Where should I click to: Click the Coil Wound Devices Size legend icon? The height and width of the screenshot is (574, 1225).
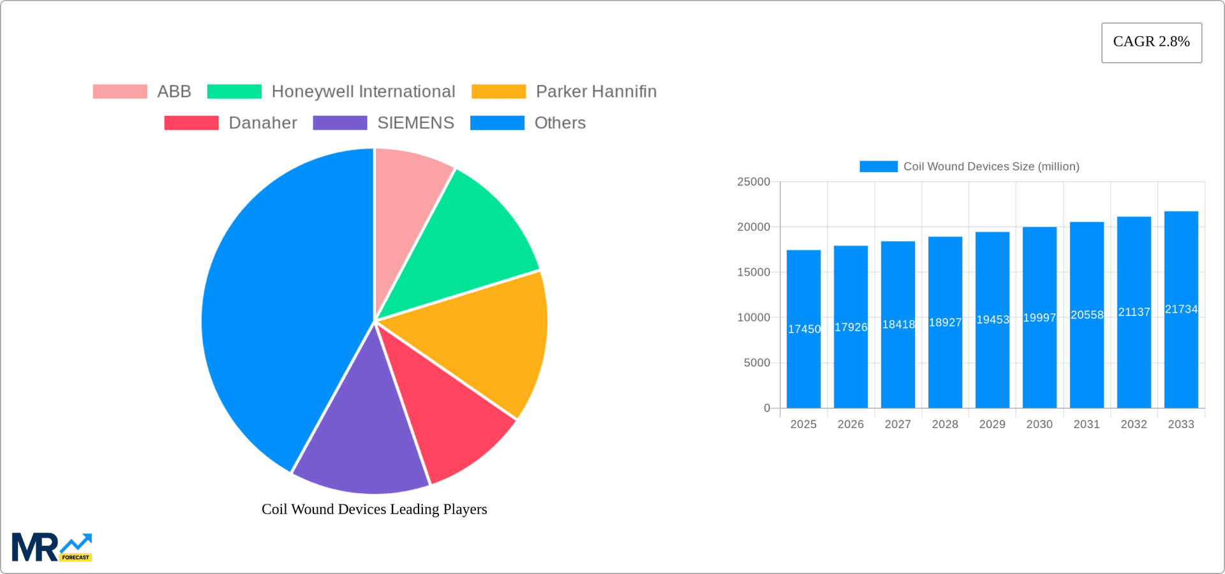[878, 166]
